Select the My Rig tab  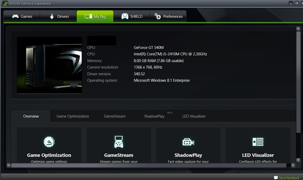coord(95,16)
